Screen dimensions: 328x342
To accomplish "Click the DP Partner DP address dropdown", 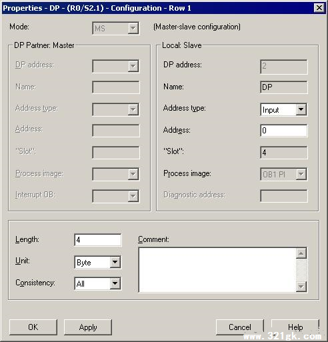I will [116, 66].
